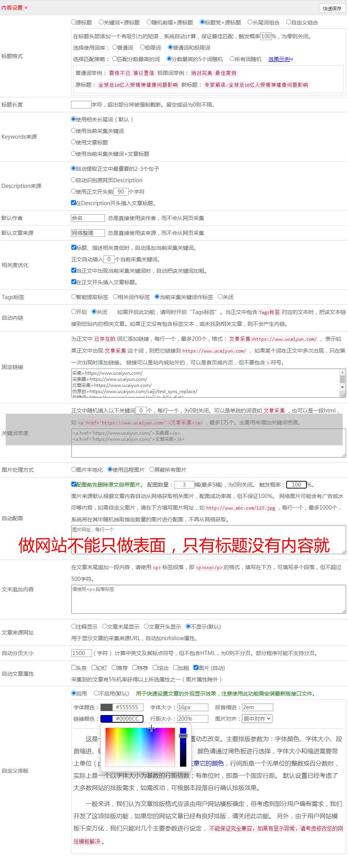Check the 特荐 article attribute
The height and width of the screenshot is (859, 348).
coord(135,668)
